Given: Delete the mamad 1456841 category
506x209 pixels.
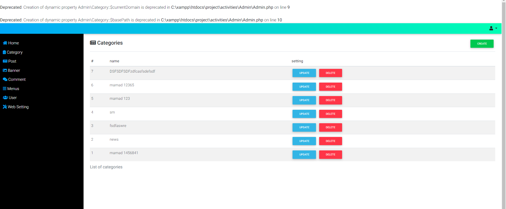Looking at the screenshot, I should point(330,155).
